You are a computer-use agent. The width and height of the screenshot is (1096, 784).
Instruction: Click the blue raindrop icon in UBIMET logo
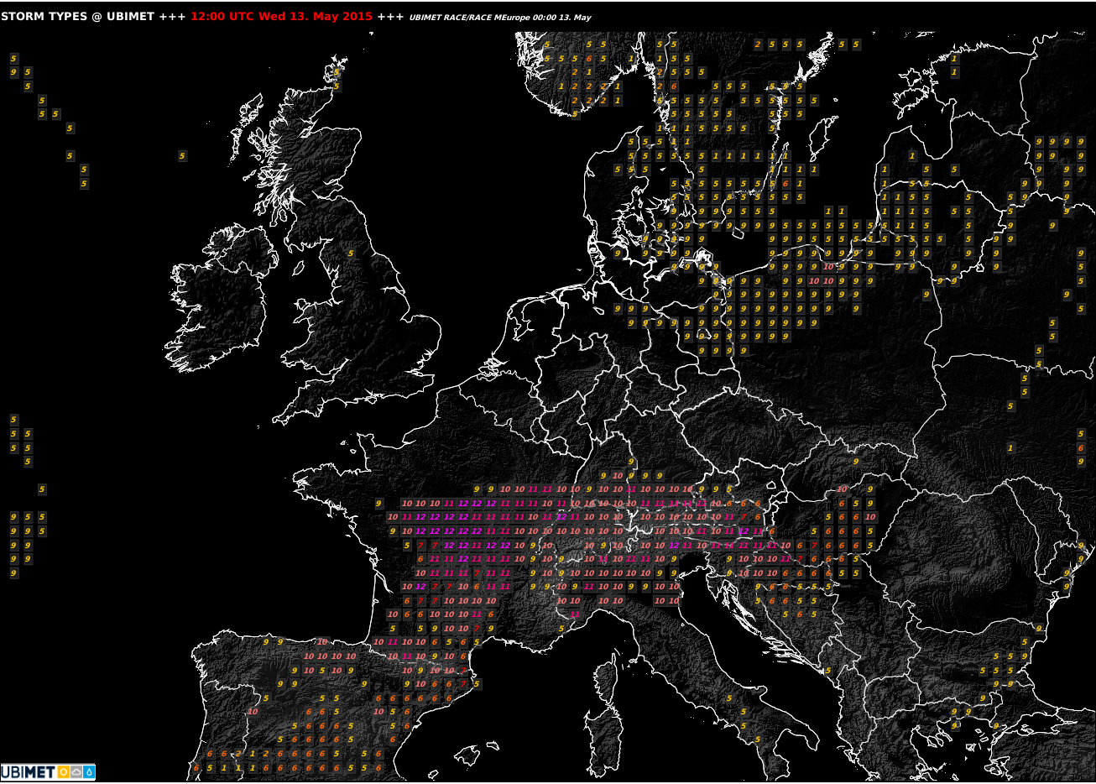89,772
